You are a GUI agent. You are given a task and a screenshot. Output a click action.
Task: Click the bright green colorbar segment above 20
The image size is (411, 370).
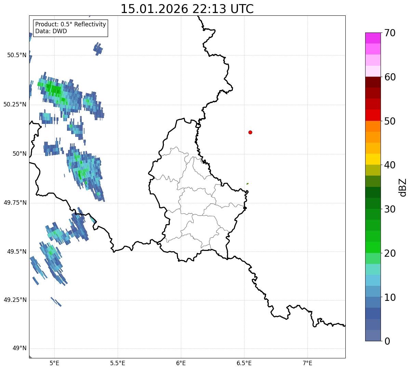373,247
